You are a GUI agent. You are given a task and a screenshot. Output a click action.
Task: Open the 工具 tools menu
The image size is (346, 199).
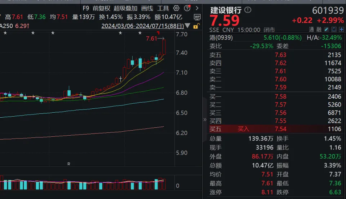tap(163, 8)
